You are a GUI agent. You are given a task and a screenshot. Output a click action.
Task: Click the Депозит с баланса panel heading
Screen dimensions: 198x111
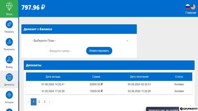[x=38, y=29]
